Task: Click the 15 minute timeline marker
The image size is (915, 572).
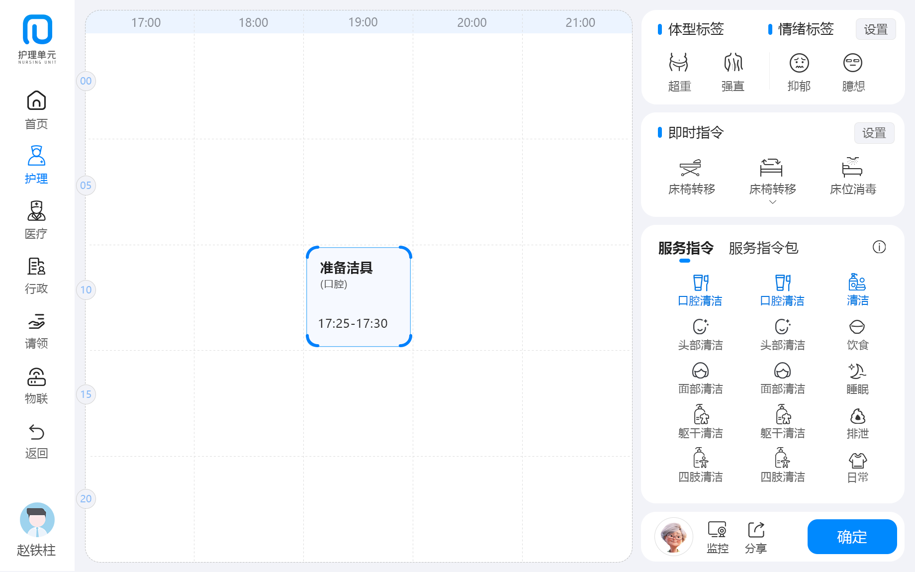Action: tap(86, 394)
